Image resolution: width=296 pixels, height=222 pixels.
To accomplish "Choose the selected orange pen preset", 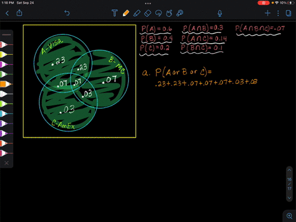I will pos(6,84).
